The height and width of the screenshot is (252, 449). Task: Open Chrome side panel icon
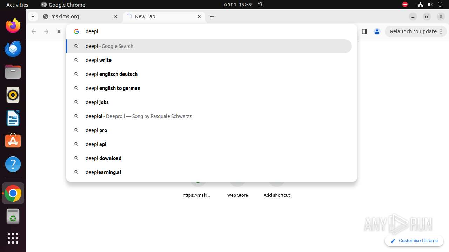364,31
